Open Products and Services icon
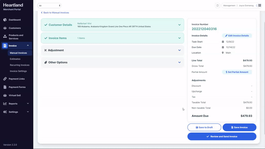265x149 pixels. [5, 36]
